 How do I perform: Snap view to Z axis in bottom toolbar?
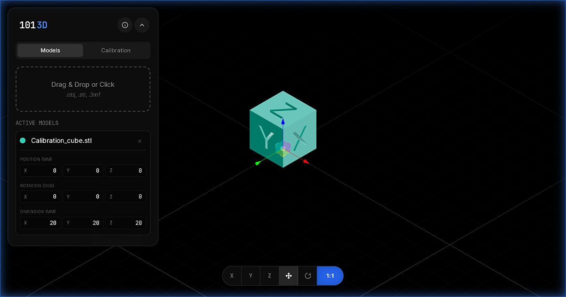point(269,276)
